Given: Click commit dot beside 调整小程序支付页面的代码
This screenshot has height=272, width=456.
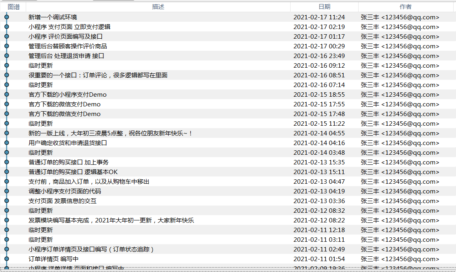Looking at the screenshot, I should point(6,191).
